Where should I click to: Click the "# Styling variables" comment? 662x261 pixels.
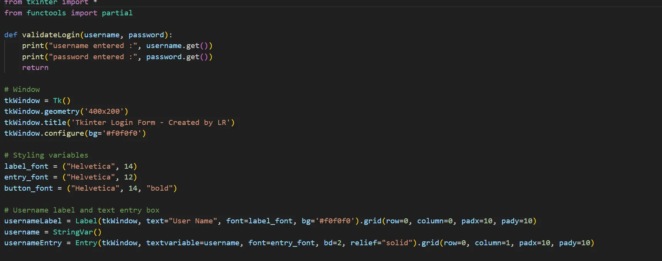pos(46,155)
